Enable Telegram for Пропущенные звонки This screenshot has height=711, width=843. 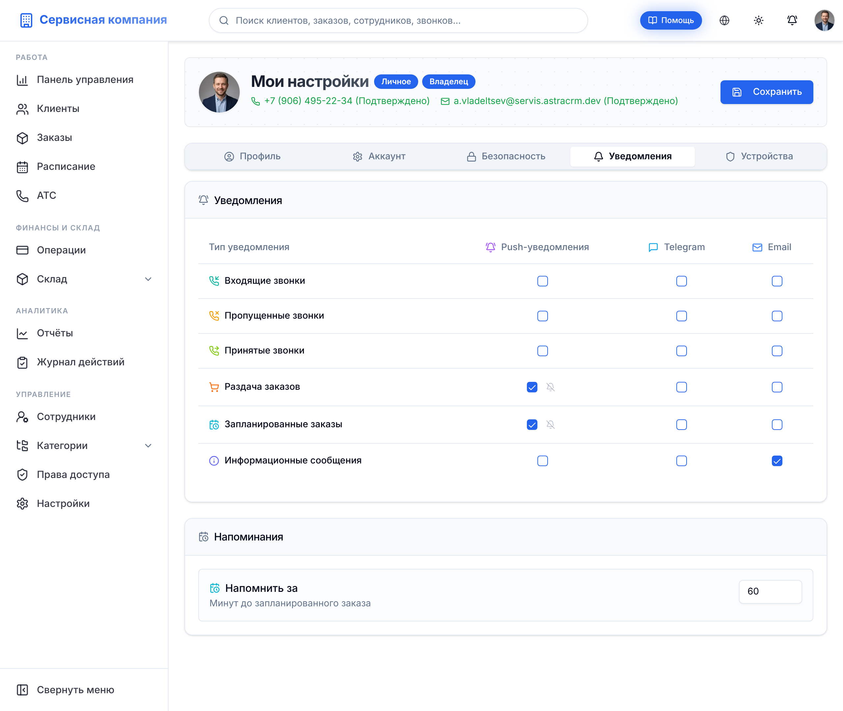coord(681,316)
